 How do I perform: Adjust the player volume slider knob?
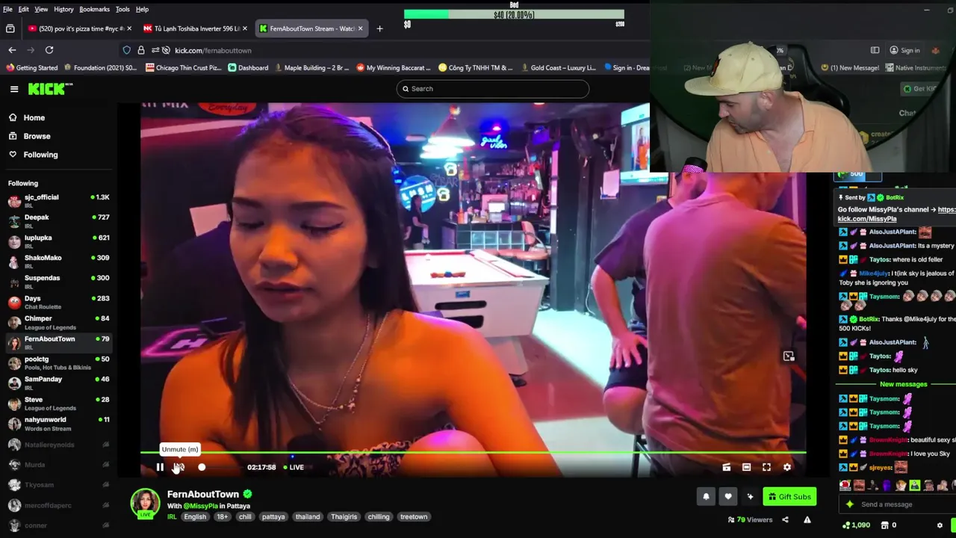coord(202,467)
